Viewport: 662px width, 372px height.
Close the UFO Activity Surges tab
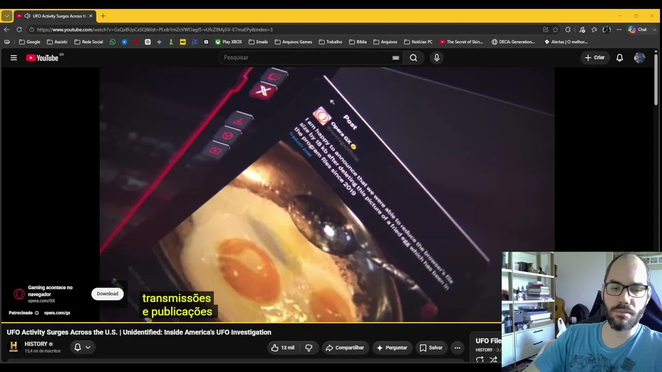tap(91, 16)
